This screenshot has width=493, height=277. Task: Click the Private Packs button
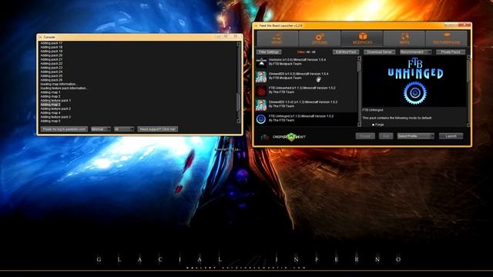pyautogui.click(x=451, y=52)
